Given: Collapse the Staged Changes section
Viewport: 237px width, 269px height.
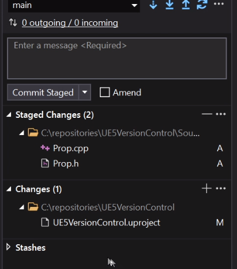Looking at the screenshot, I should pyautogui.click(x=9, y=115).
